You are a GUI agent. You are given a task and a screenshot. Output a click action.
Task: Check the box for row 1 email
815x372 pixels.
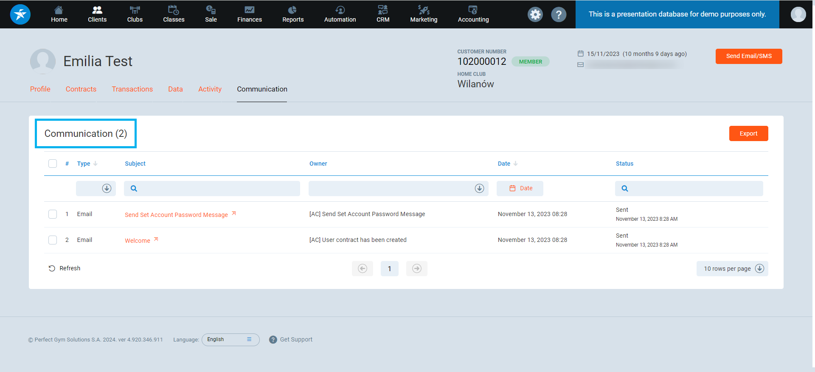pos(53,214)
